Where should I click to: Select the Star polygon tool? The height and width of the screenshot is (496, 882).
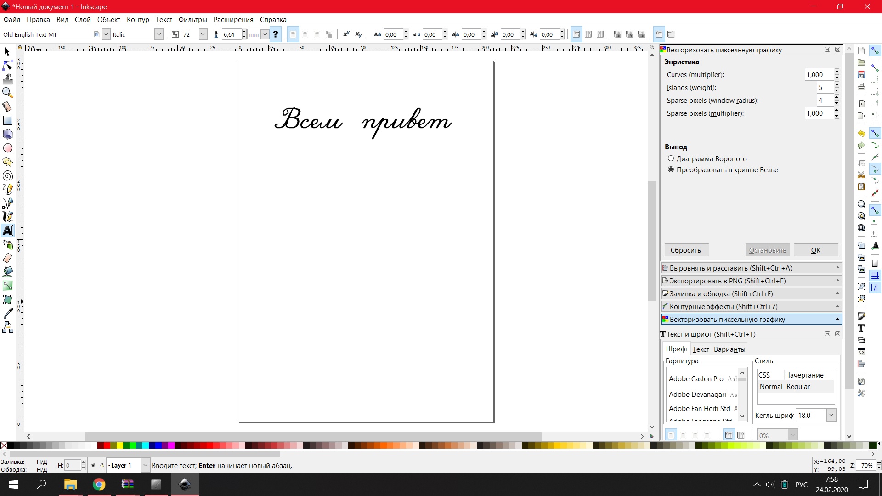[x=7, y=162]
